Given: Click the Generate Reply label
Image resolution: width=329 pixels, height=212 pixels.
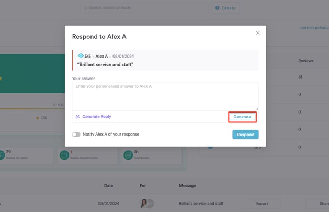Looking at the screenshot, I should pyautogui.click(x=97, y=117).
